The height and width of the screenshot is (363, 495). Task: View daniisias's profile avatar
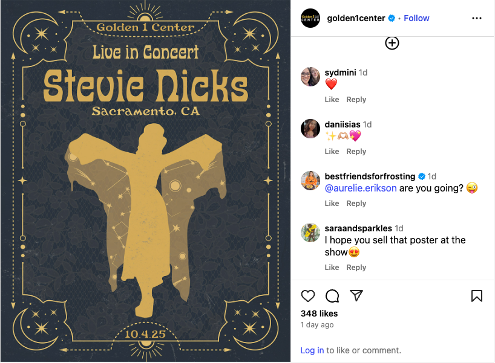click(x=310, y=129)
